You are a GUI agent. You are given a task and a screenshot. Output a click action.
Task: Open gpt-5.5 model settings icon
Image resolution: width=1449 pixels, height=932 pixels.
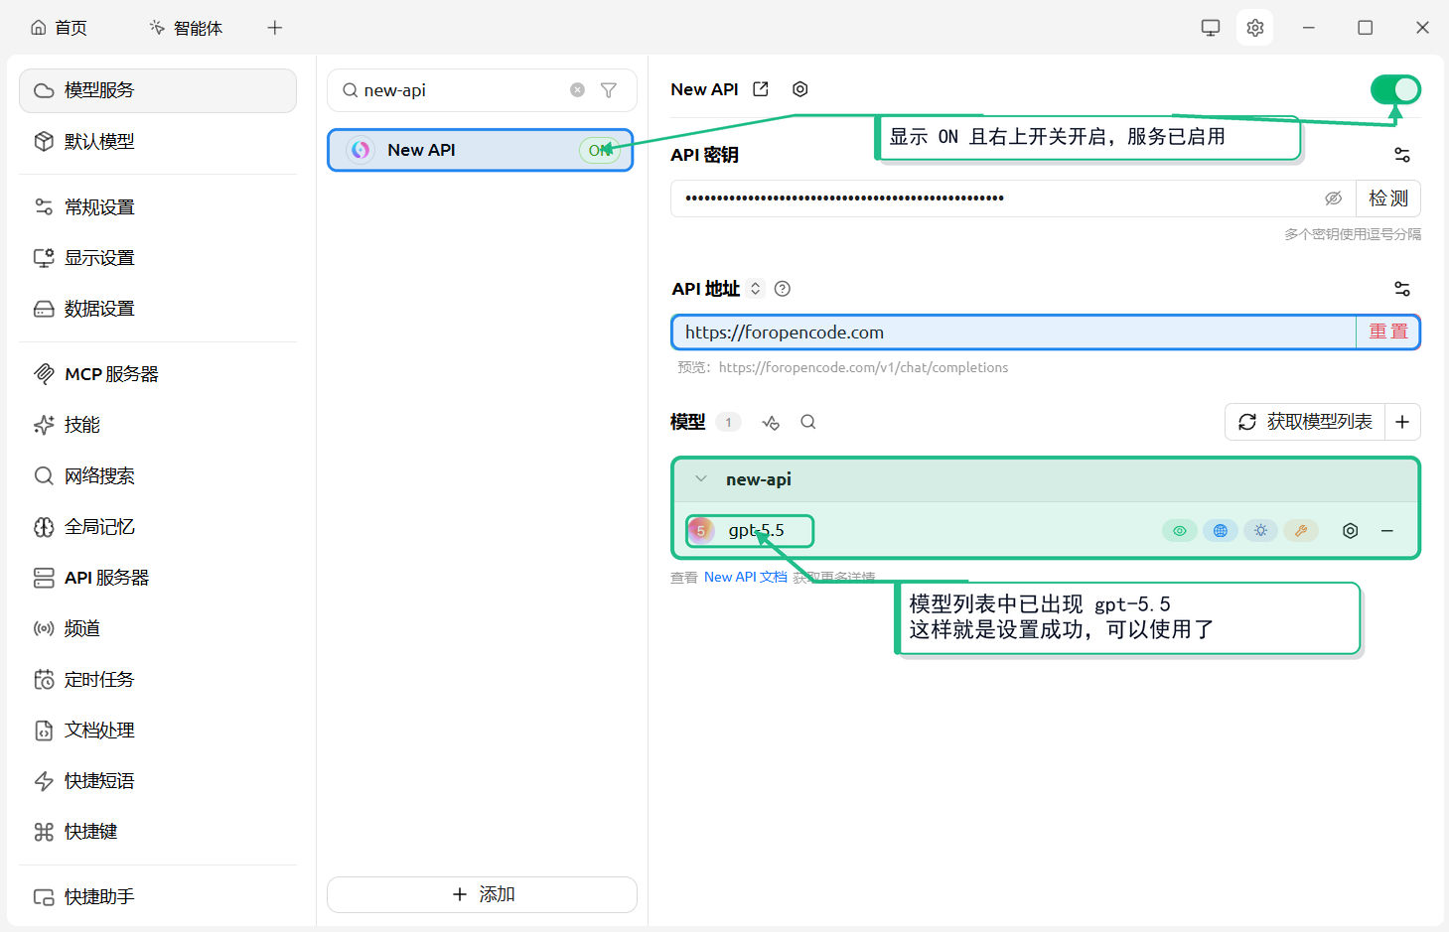[1350, 531]
